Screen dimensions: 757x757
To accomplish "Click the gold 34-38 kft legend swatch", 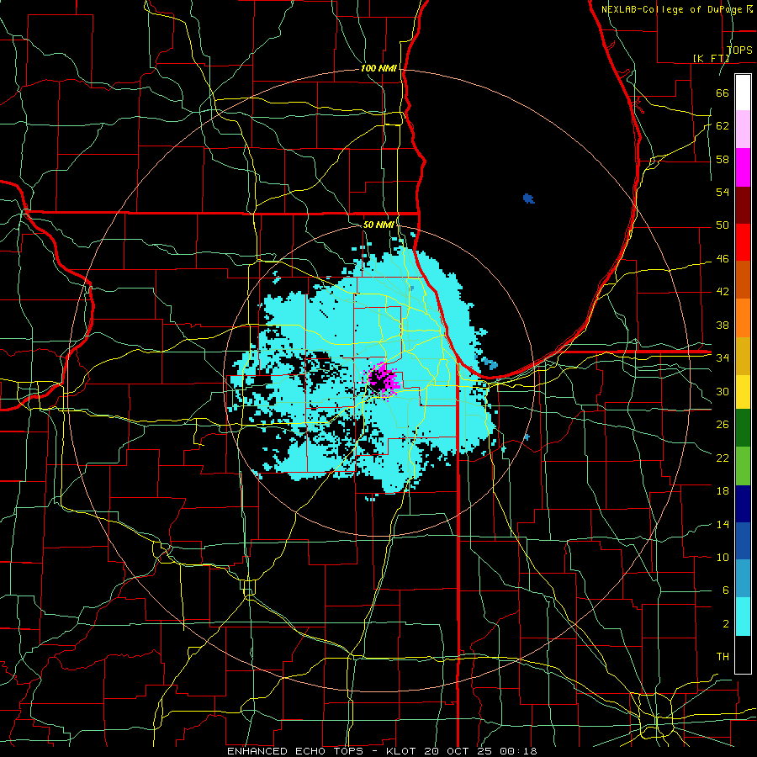I will click(743, 355).
